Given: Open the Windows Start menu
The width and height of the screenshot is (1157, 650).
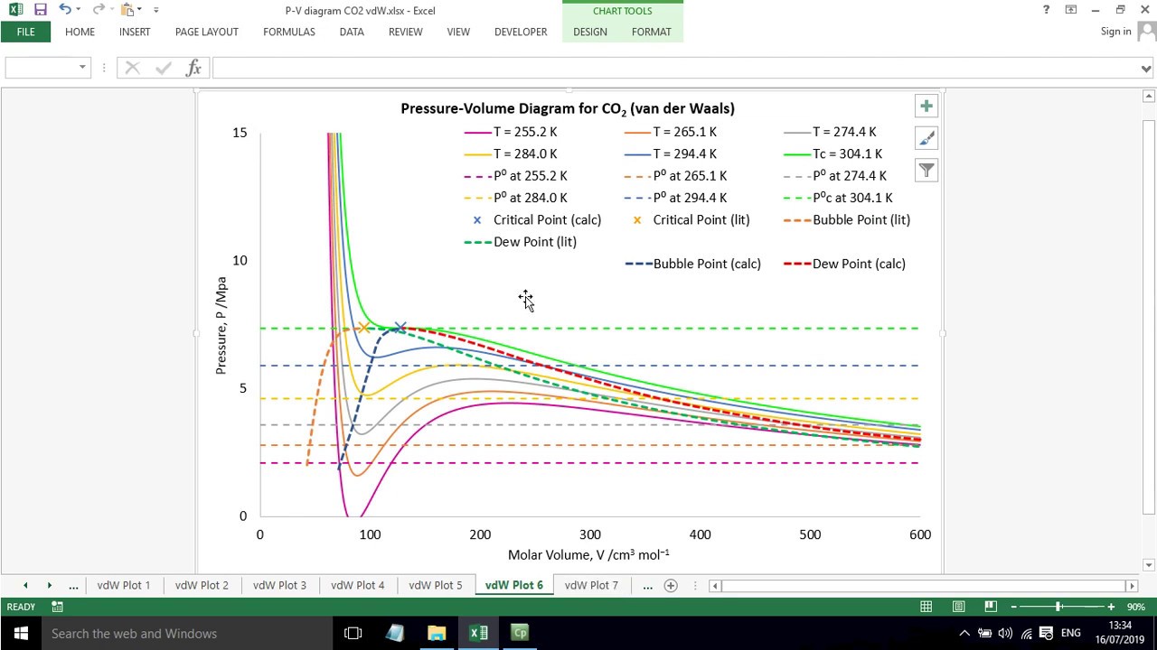Looking at the screenshot, I should (21, 633).
